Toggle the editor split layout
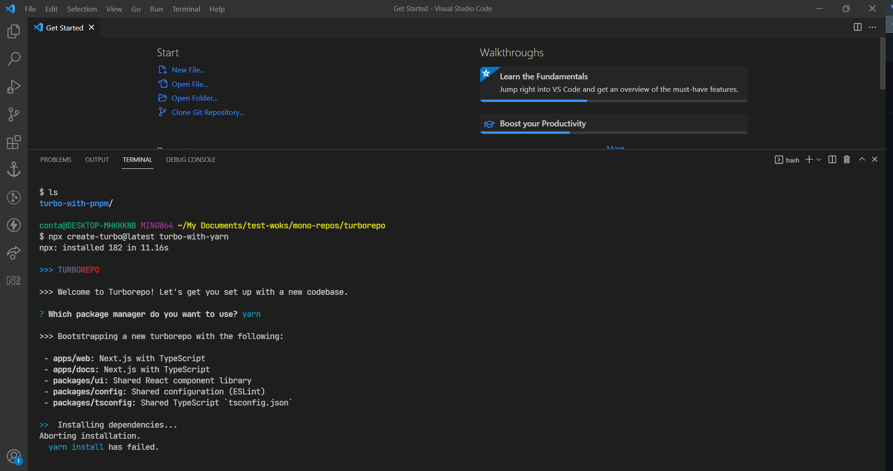The image size is (893, 471). click(x=857, y=27)
